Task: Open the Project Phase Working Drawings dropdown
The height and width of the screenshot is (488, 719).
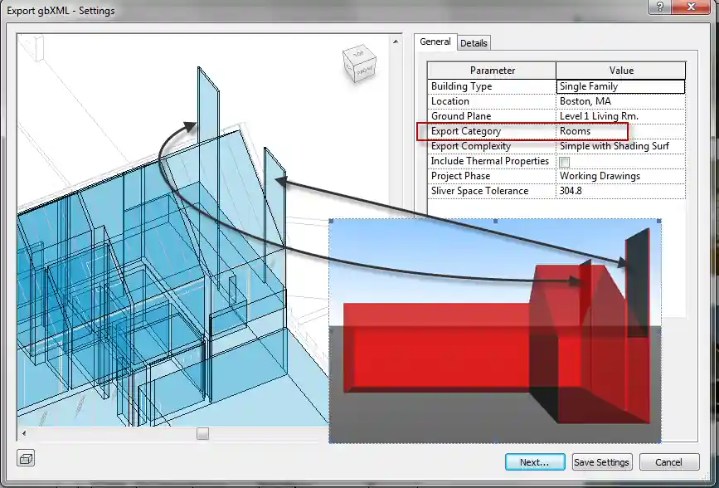Action: coord(620,176)
